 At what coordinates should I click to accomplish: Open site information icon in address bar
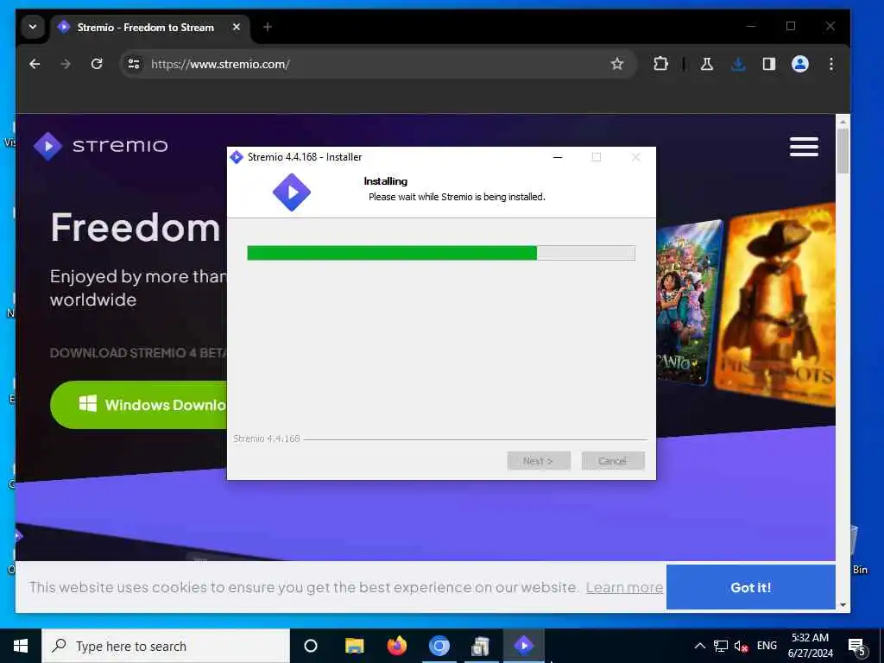[x=134, y=64]
